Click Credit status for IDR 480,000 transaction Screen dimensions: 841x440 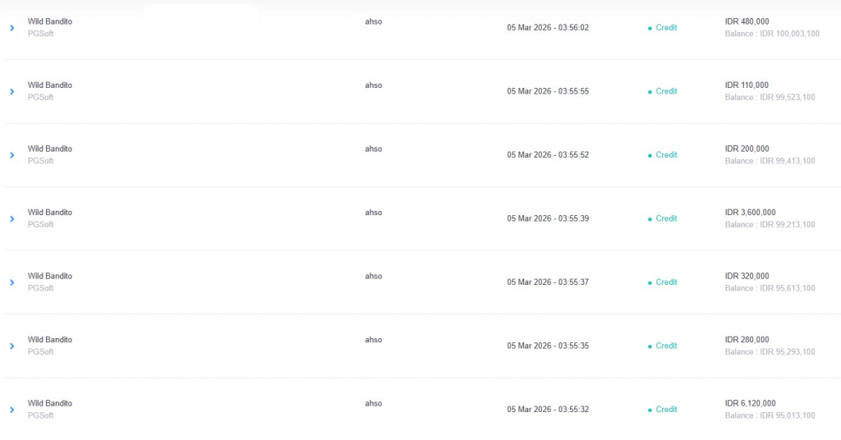tap(666, 28)
